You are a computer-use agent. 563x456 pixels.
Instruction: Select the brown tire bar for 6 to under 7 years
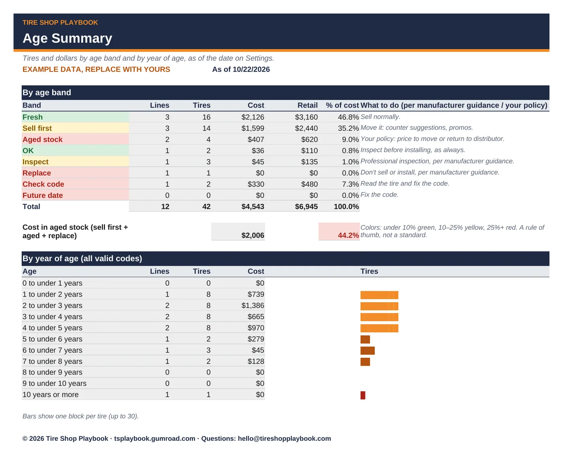(x=368, y=351)
